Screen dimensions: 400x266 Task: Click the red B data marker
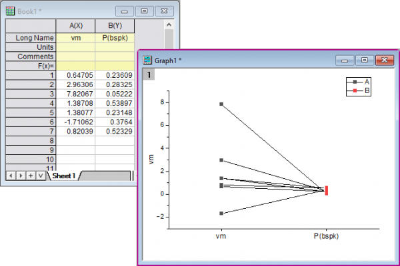[326, 190]
